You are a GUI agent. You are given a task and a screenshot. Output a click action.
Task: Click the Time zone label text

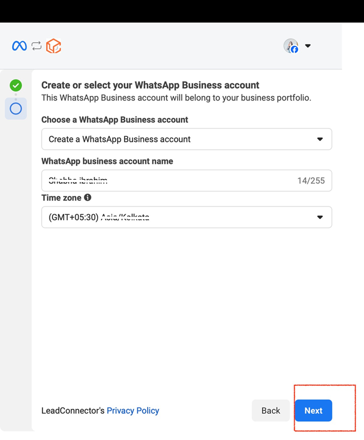[x=61, y=198]
